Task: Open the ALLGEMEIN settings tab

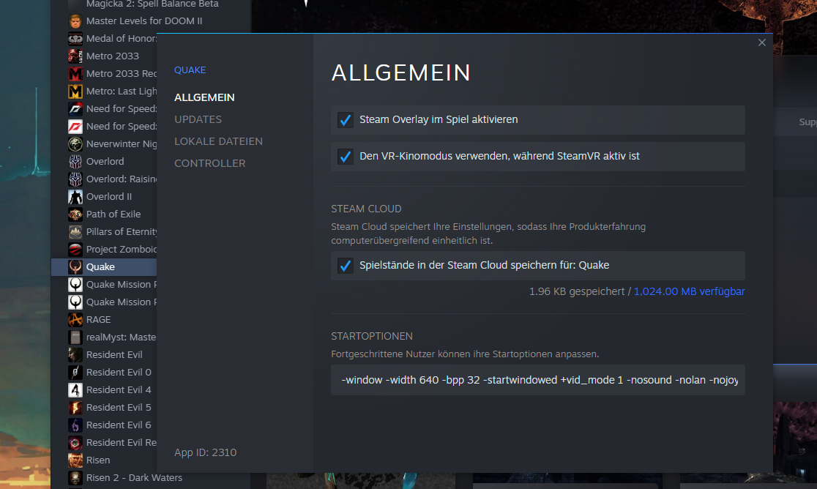Action: point(204,97)
